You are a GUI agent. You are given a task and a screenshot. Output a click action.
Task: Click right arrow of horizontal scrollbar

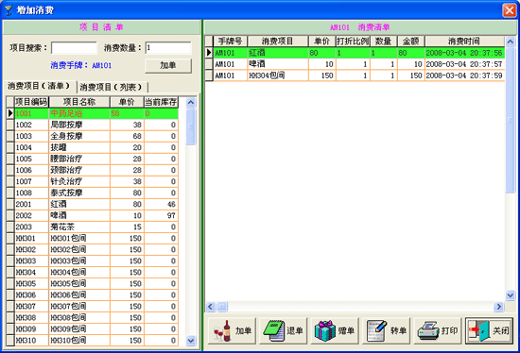498,307
